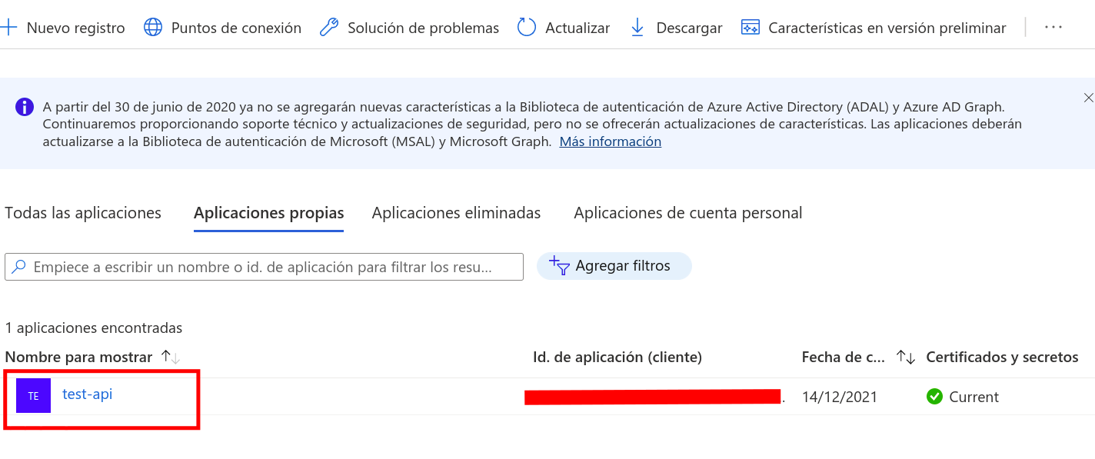This screenshot has height=459, width=1095.
Task: Open the Aplicaciones de cuenta personal tab
Action: pyautogui.click(x=688, y=213)
